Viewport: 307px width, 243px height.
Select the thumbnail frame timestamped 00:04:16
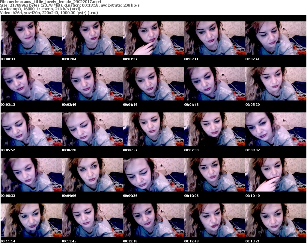[x=153, y=84]
